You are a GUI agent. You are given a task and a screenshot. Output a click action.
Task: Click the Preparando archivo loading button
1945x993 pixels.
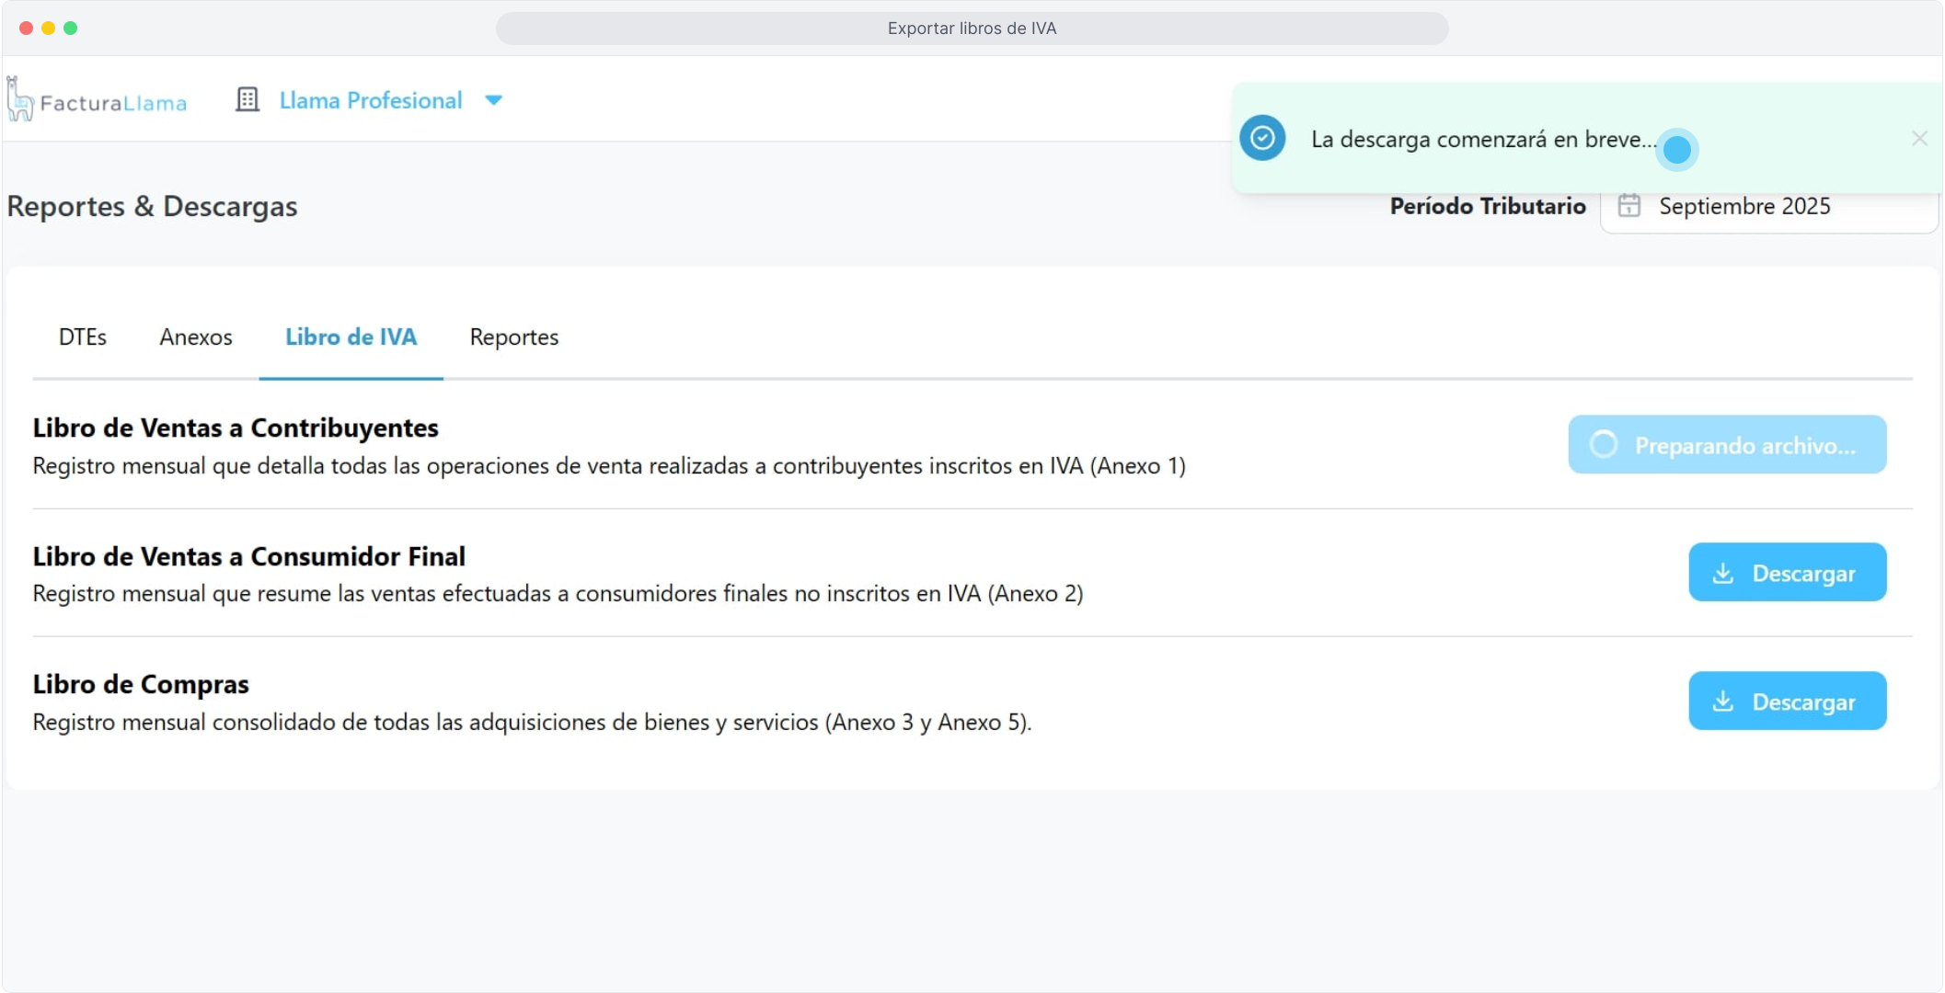tap(1727, 445)
